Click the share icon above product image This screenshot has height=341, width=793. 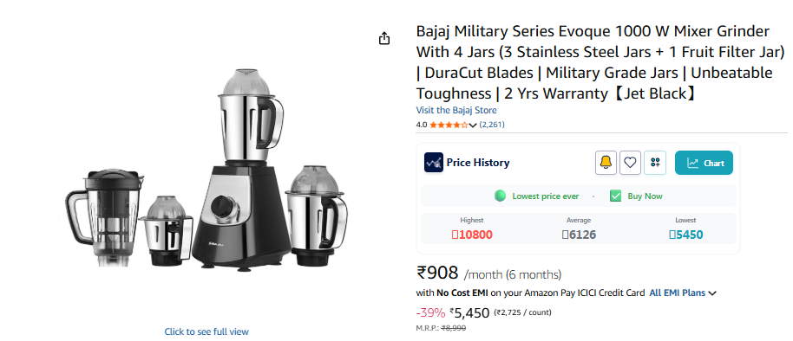[x=384, y=38]
